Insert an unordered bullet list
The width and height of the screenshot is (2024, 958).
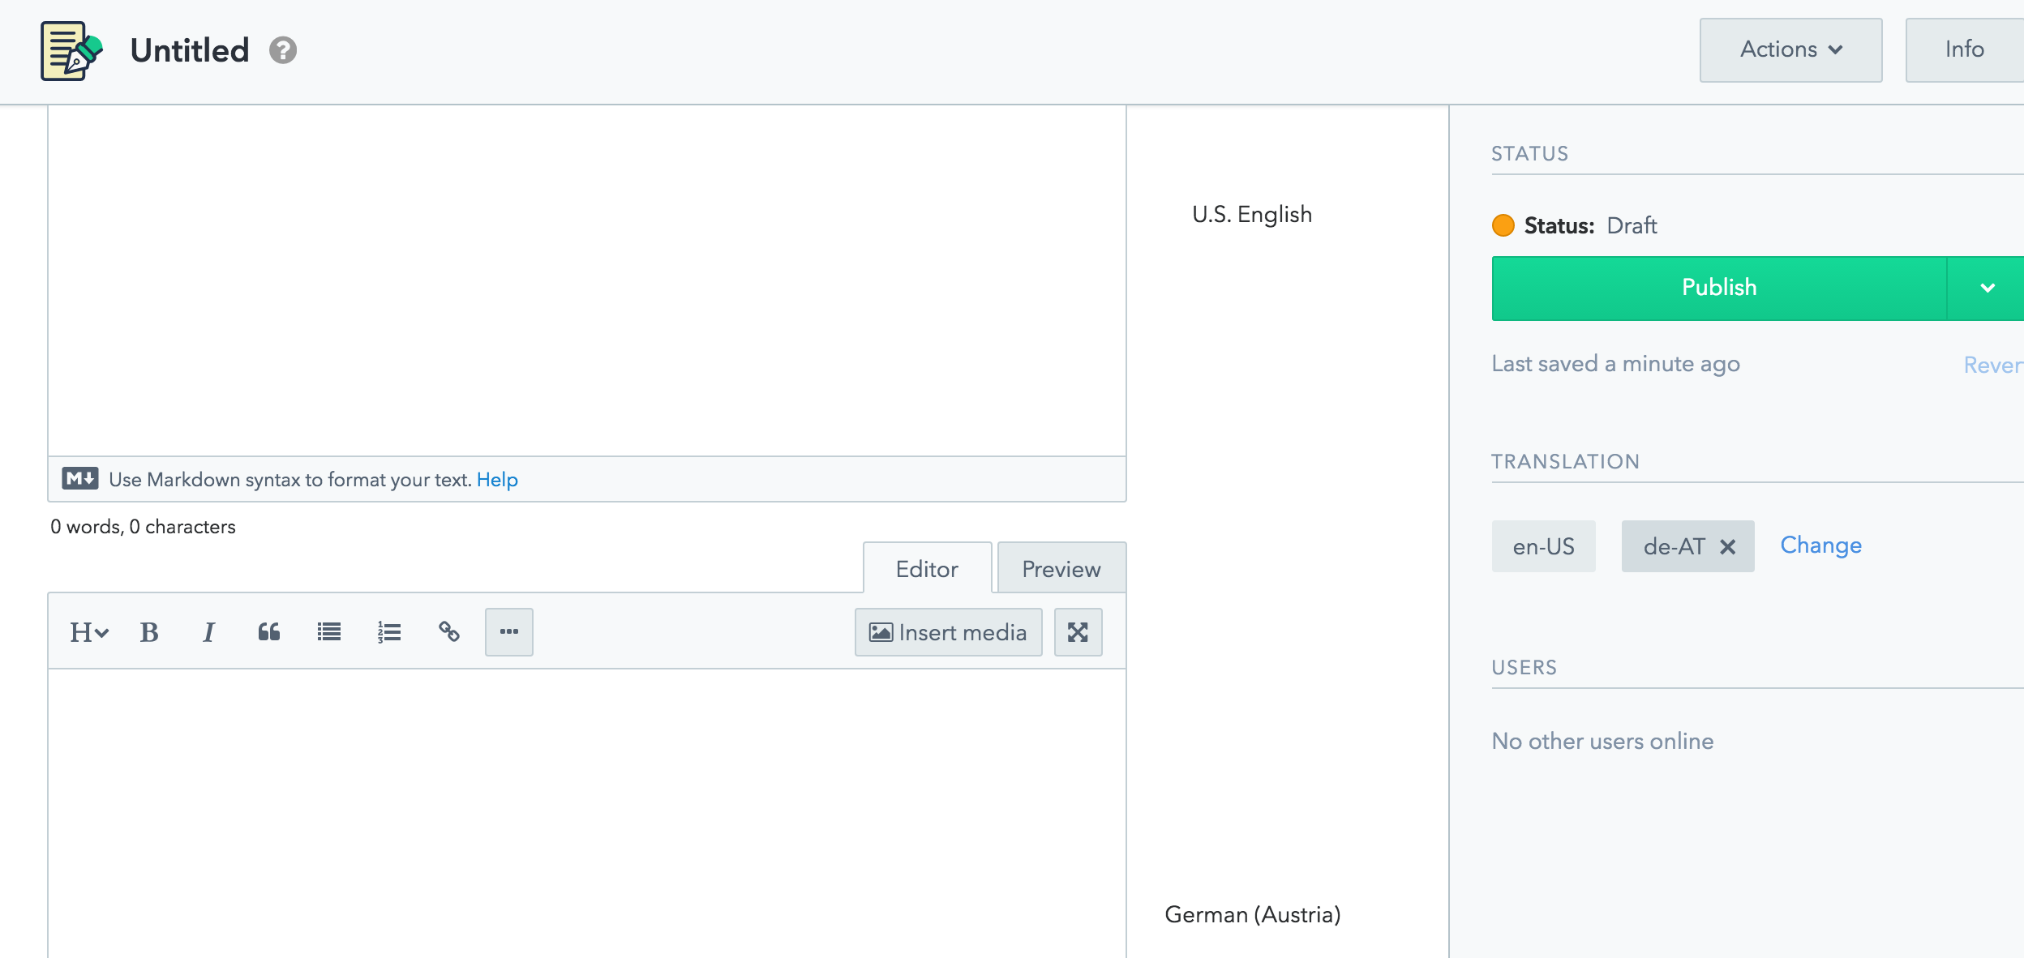328,632
